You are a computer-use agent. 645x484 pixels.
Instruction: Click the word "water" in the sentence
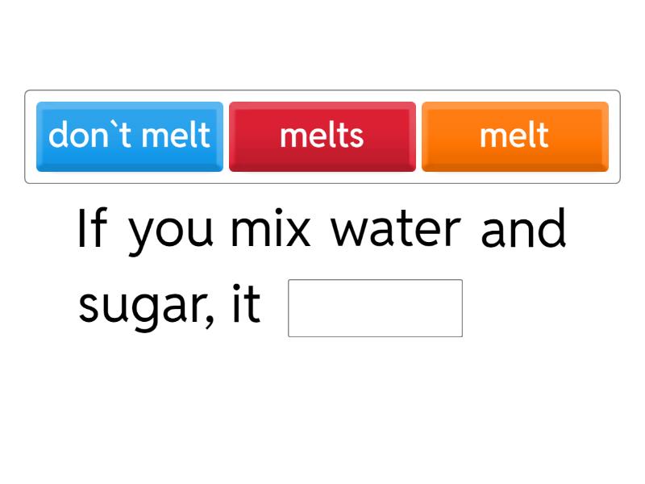pyautogui.click(x=396, y=228)
